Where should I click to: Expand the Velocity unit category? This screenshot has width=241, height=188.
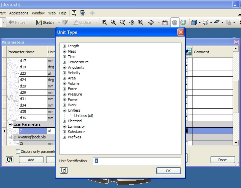pyautogui.click(x=65, y=73)
